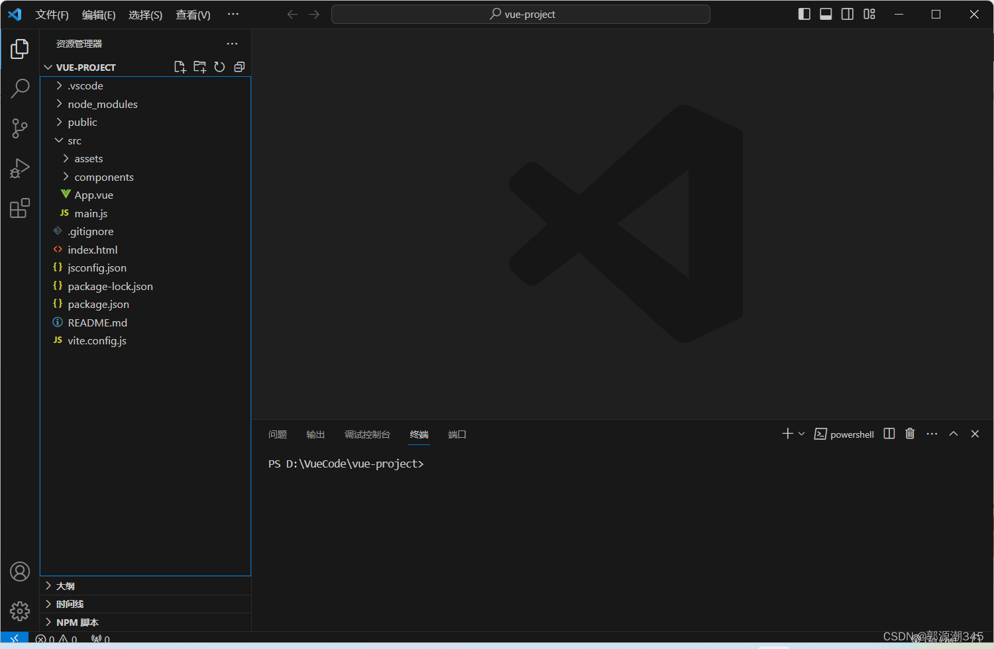This screenshot has width=994, height=649.
Task: Refresh the VUE-PROJECT explorer
Action: point(219,66)
